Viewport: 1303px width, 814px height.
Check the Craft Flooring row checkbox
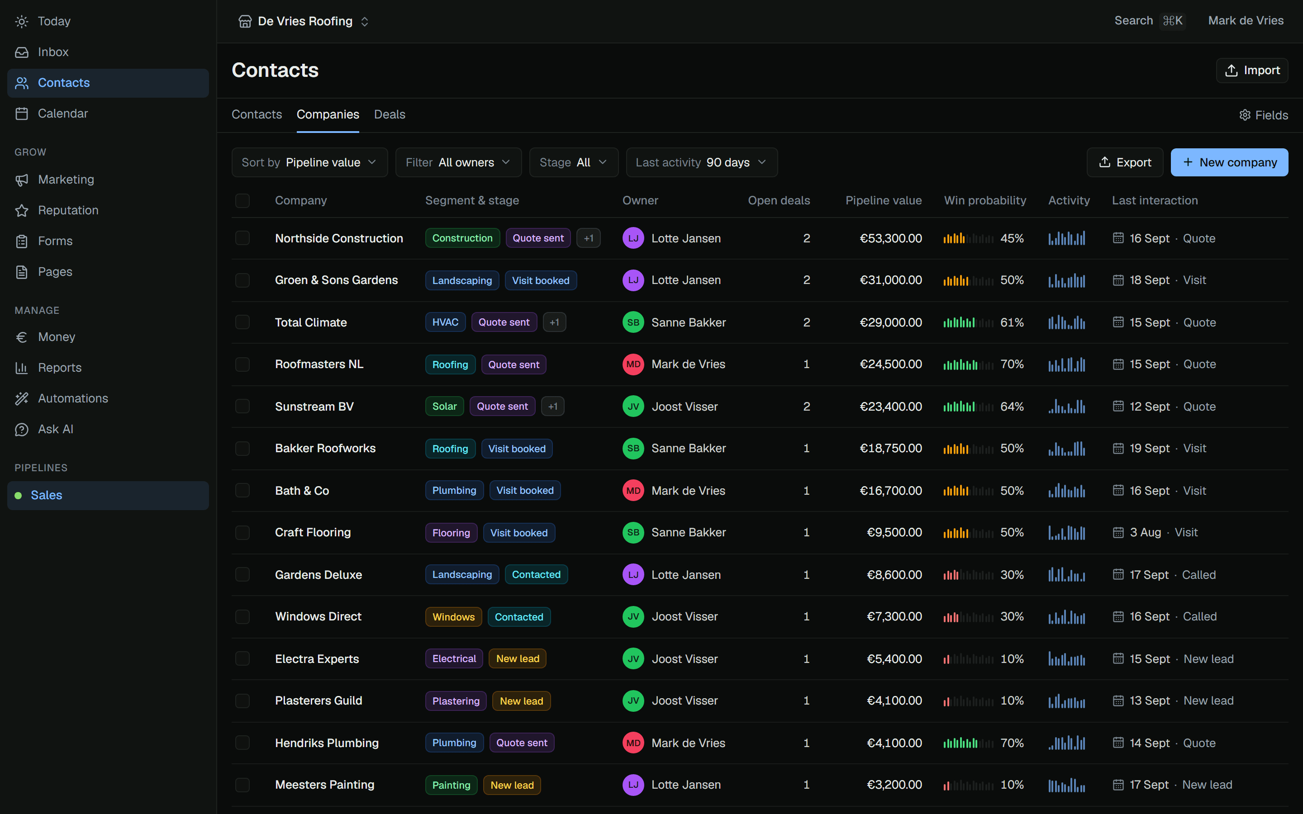[243, 532]
